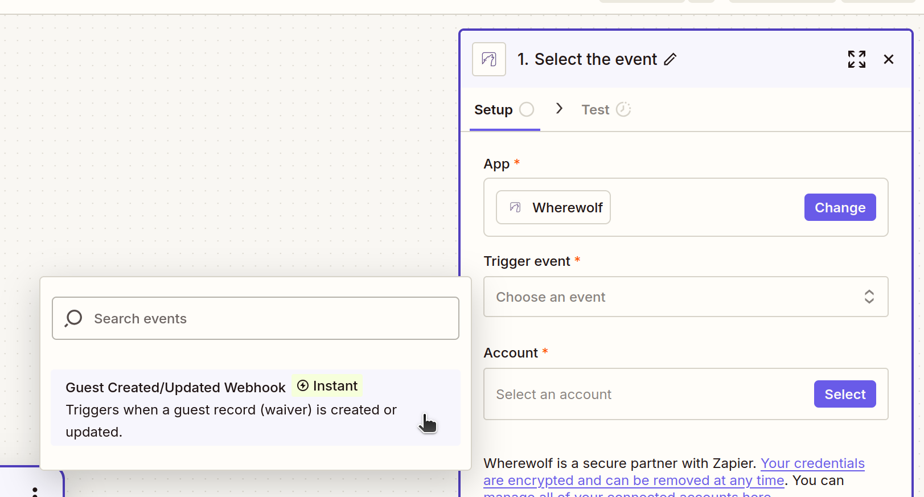Image resolution: width=924 pixels, height=497 pixels.
Task: Click the 'Account' label text
Action: coord(511,353)
